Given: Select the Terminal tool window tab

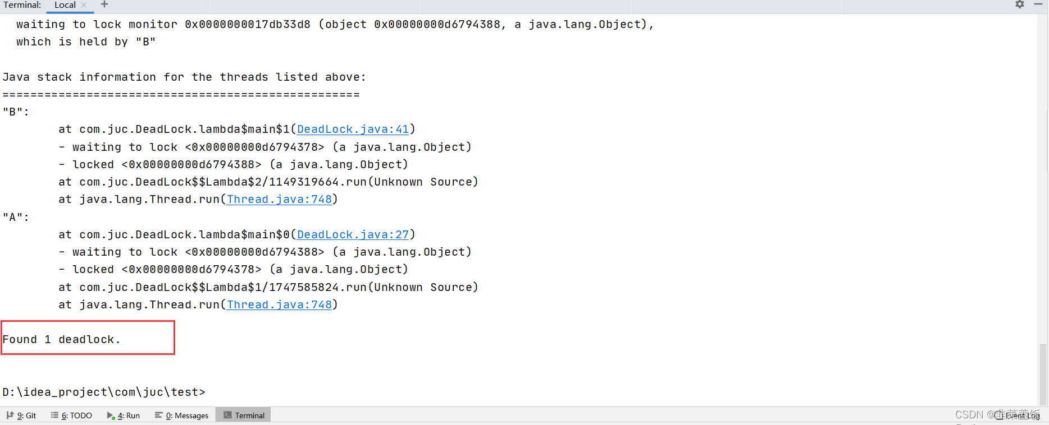Looking at the screenshot, I should (x=244, y=415).
